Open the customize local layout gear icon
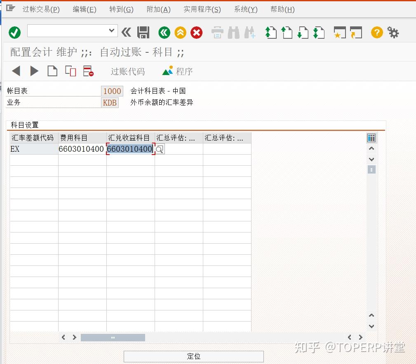The image size is (416, 364). tap(392, 32)
